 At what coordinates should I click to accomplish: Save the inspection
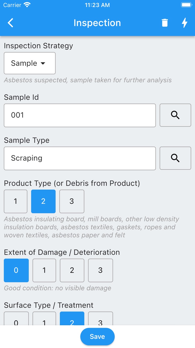(97, 337)
